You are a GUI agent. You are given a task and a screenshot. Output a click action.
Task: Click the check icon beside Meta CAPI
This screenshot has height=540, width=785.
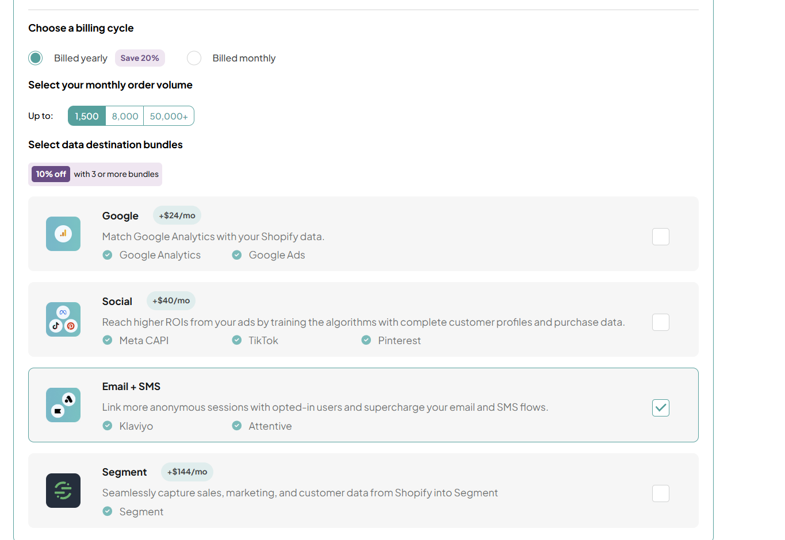click(108, 340)
